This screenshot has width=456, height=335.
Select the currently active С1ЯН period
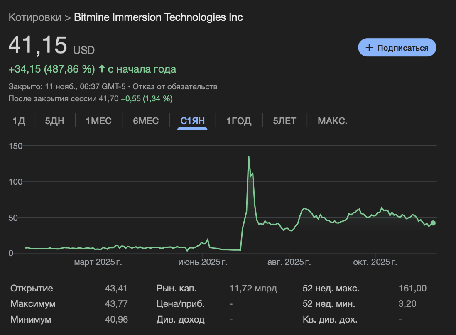tap(192, 121)
